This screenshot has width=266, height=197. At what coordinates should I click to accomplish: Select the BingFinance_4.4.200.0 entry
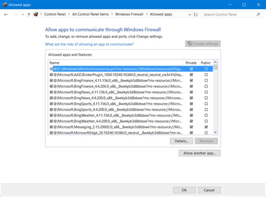point(118,86)
